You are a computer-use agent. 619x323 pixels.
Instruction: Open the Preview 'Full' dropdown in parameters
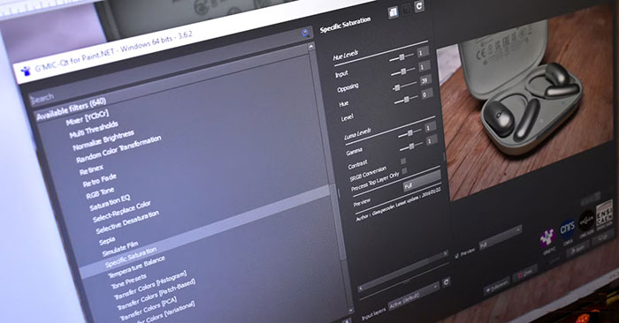pos(422,182)
